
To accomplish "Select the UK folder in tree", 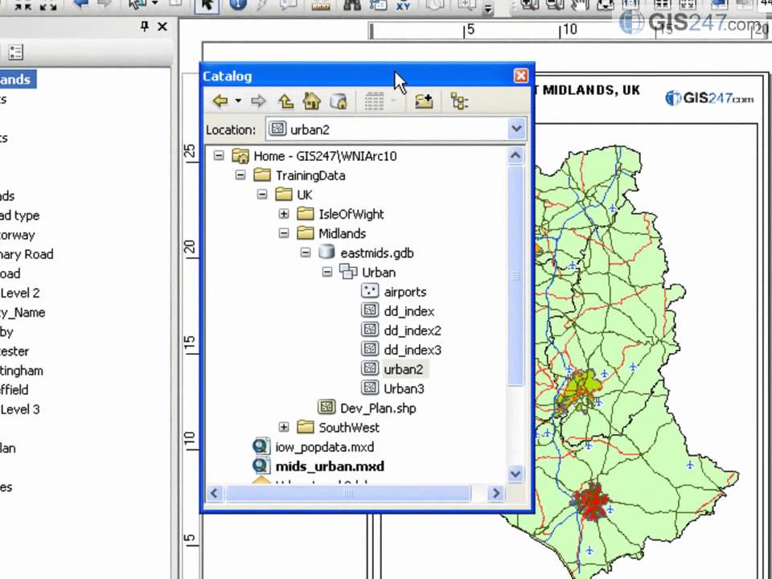I will (x=304, y=195).
